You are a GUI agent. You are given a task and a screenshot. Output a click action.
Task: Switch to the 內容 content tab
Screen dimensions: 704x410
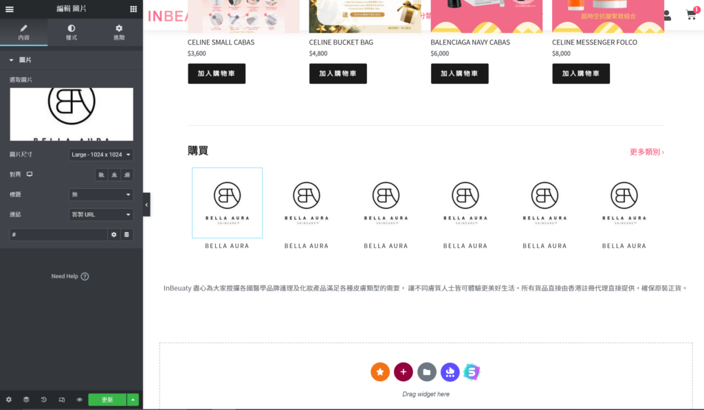[x=24, y=32]
